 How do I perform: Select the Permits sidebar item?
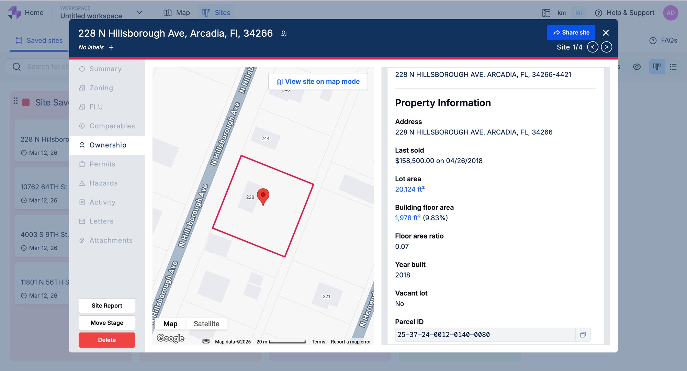point(102,164)
